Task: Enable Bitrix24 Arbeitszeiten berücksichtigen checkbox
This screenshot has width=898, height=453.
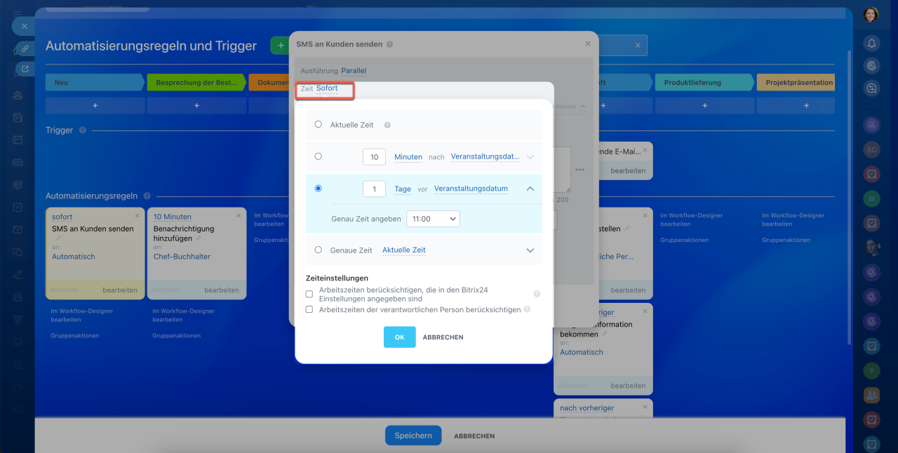Action: pos(309,294)
